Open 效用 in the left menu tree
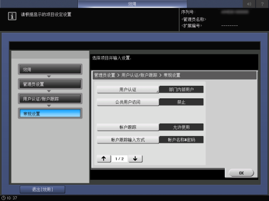Viewport: 269px width, 201px height. [x=50, y=69]
